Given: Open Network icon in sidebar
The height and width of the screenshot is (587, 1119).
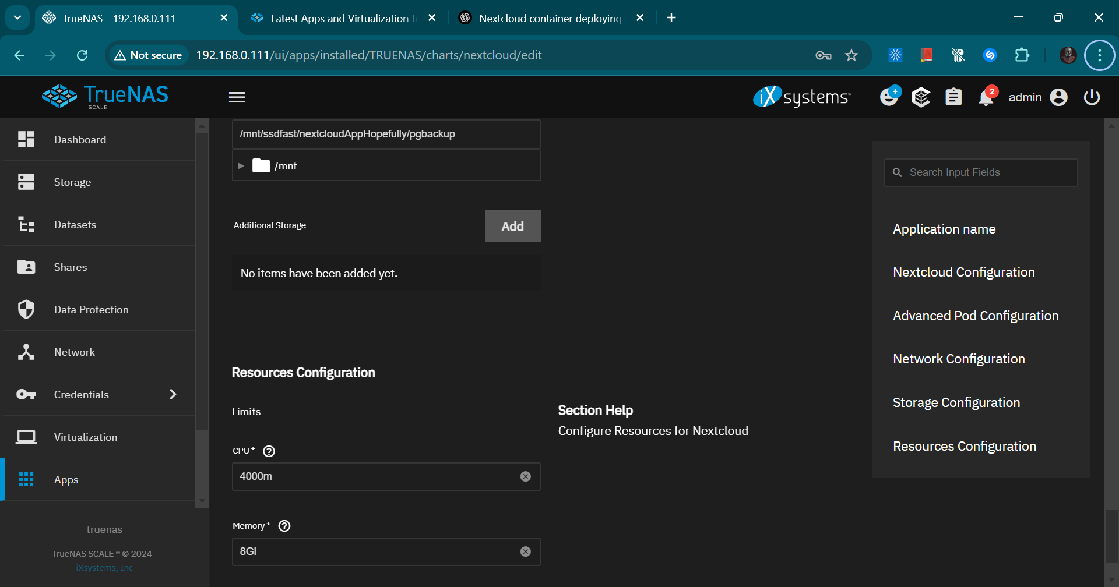Looking at the screenshot, I should (x=26, y=352).
